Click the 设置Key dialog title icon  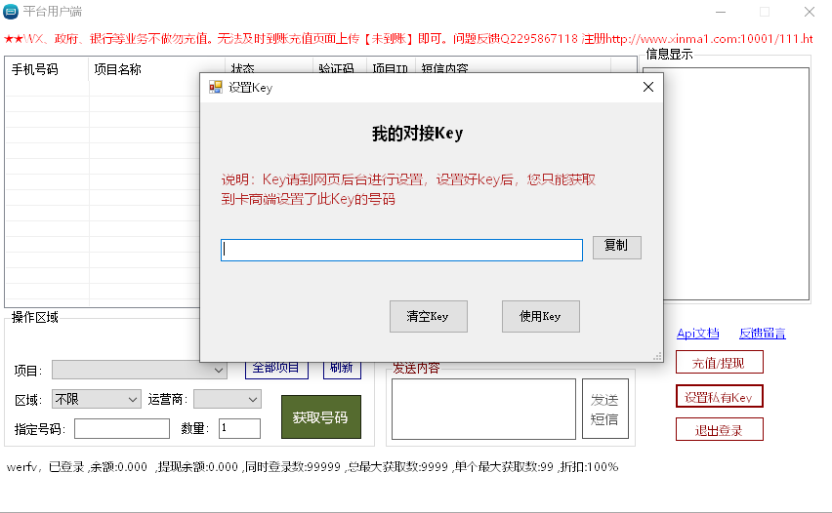pyautogui.click(x=216, y=88)
